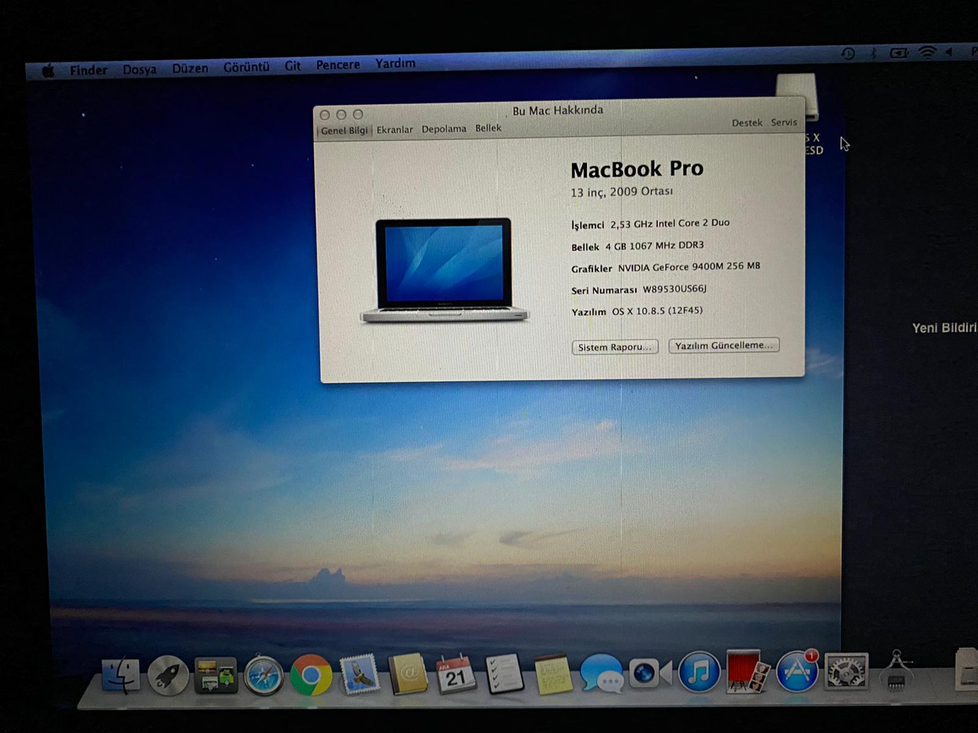978x733 pixels.
Task: Click serial number 'W89530US66J'
Action: point(674,289)
